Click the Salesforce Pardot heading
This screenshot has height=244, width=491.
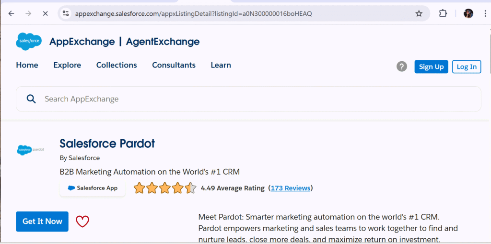pyautogui.click(x=107, y=144)
